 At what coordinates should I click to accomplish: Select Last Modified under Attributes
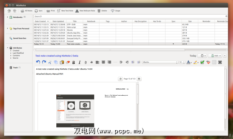point(18,53)
